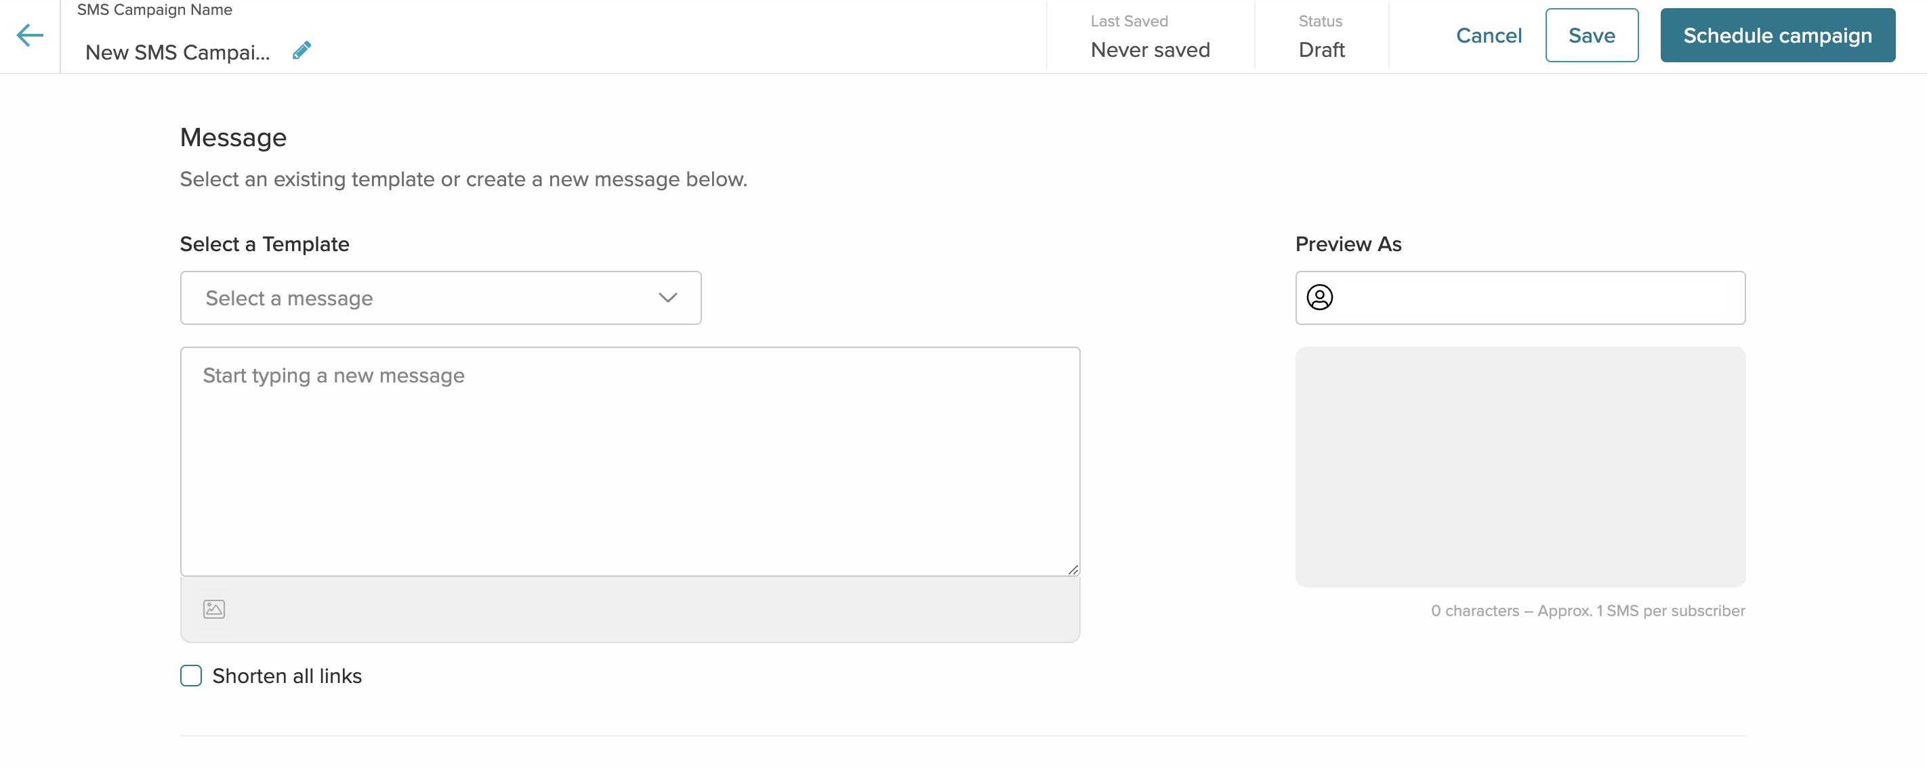
Task: Click the gray SMS preview pane
Action: tap(1519, 466)
